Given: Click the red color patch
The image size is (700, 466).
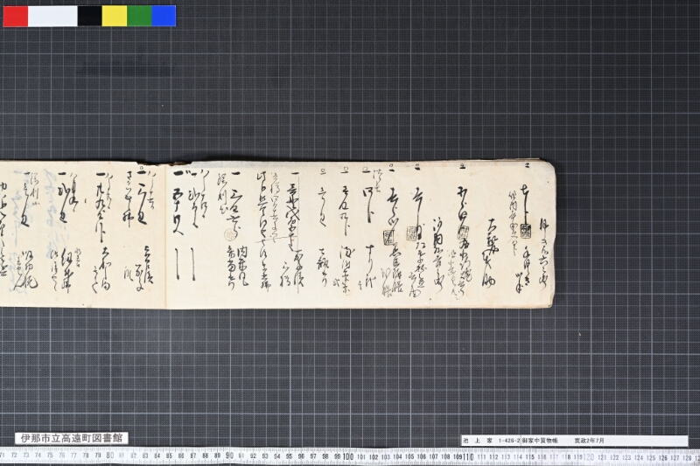Looking at the screenshot, I should [x=16, y=16].
